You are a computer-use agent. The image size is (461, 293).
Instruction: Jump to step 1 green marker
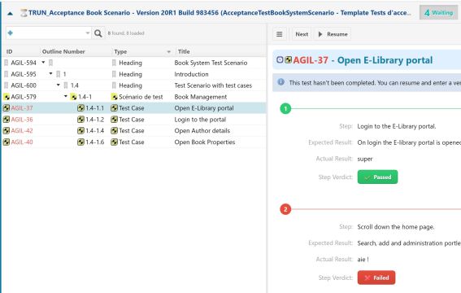tap(285, 108)
